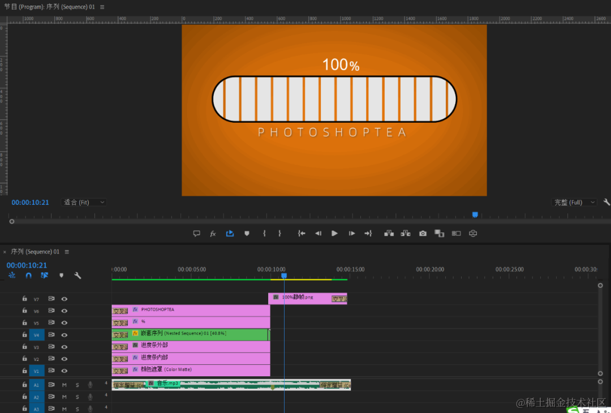The height and width of the screenshot is (413, 611).
Task: Solo audio track A2
Action: click(x=77, y=397)
